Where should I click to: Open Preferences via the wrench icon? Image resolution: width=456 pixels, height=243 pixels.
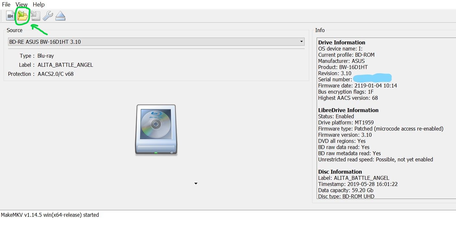pyautogui.click(x=48, y=16)
